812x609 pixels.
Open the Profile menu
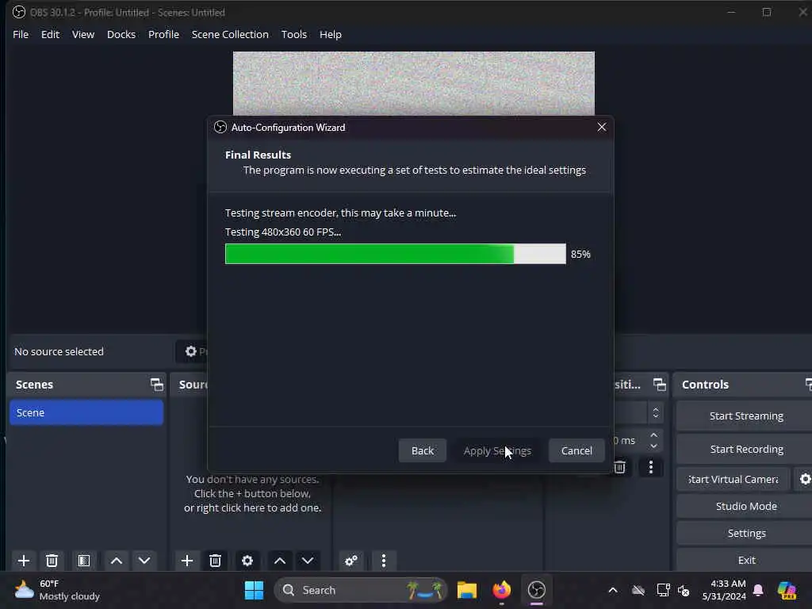pyautogui.click(x=163, y=34)
